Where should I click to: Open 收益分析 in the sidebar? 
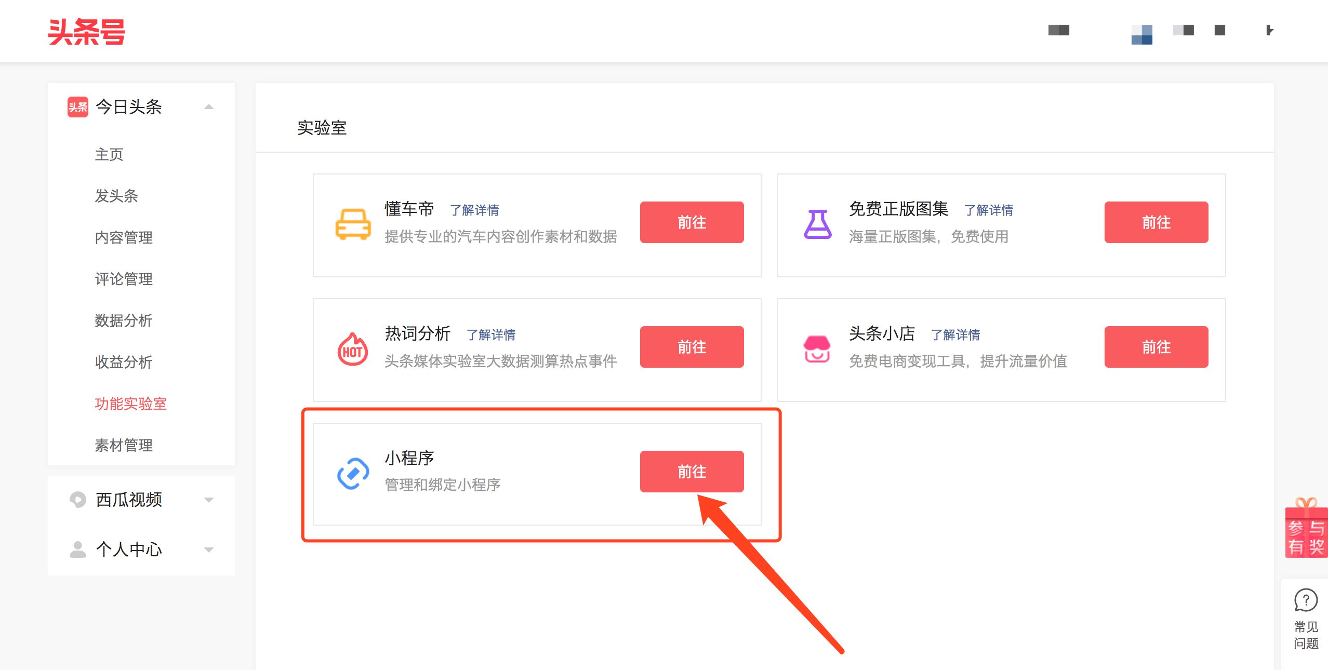click(124, 362)
